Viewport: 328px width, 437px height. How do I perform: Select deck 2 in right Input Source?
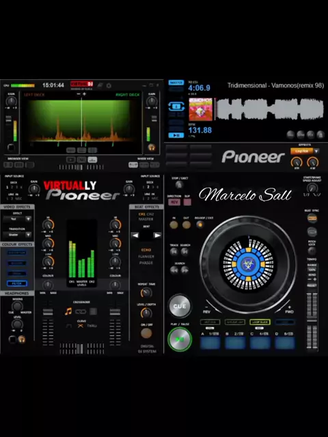(148, 187)
